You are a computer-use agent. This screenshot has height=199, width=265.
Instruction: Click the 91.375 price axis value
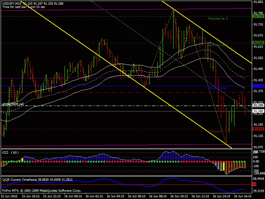258,91
